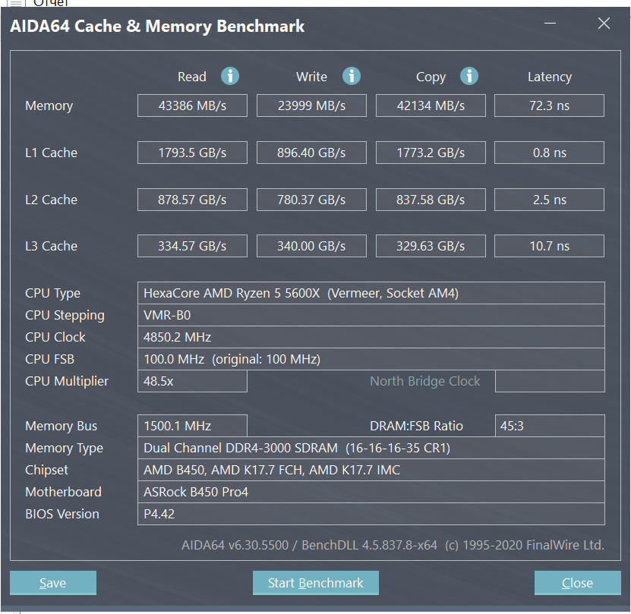Click the DRAM:FSB Ratio value field
Viewport: 631px width, 614px height.
(x=549, y=426)
